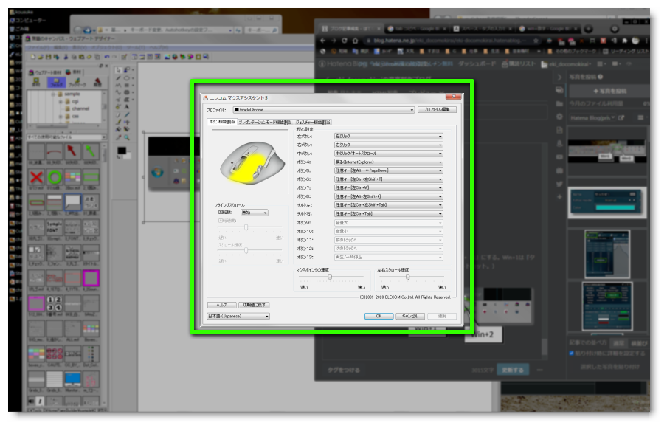667x431 pixels.
Task: Open the 中ボタン function dropdown
Action: coord(388,154)
